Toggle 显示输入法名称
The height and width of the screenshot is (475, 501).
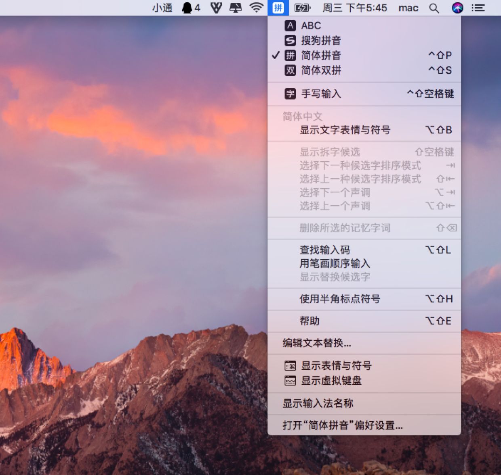tap(364, 403)
